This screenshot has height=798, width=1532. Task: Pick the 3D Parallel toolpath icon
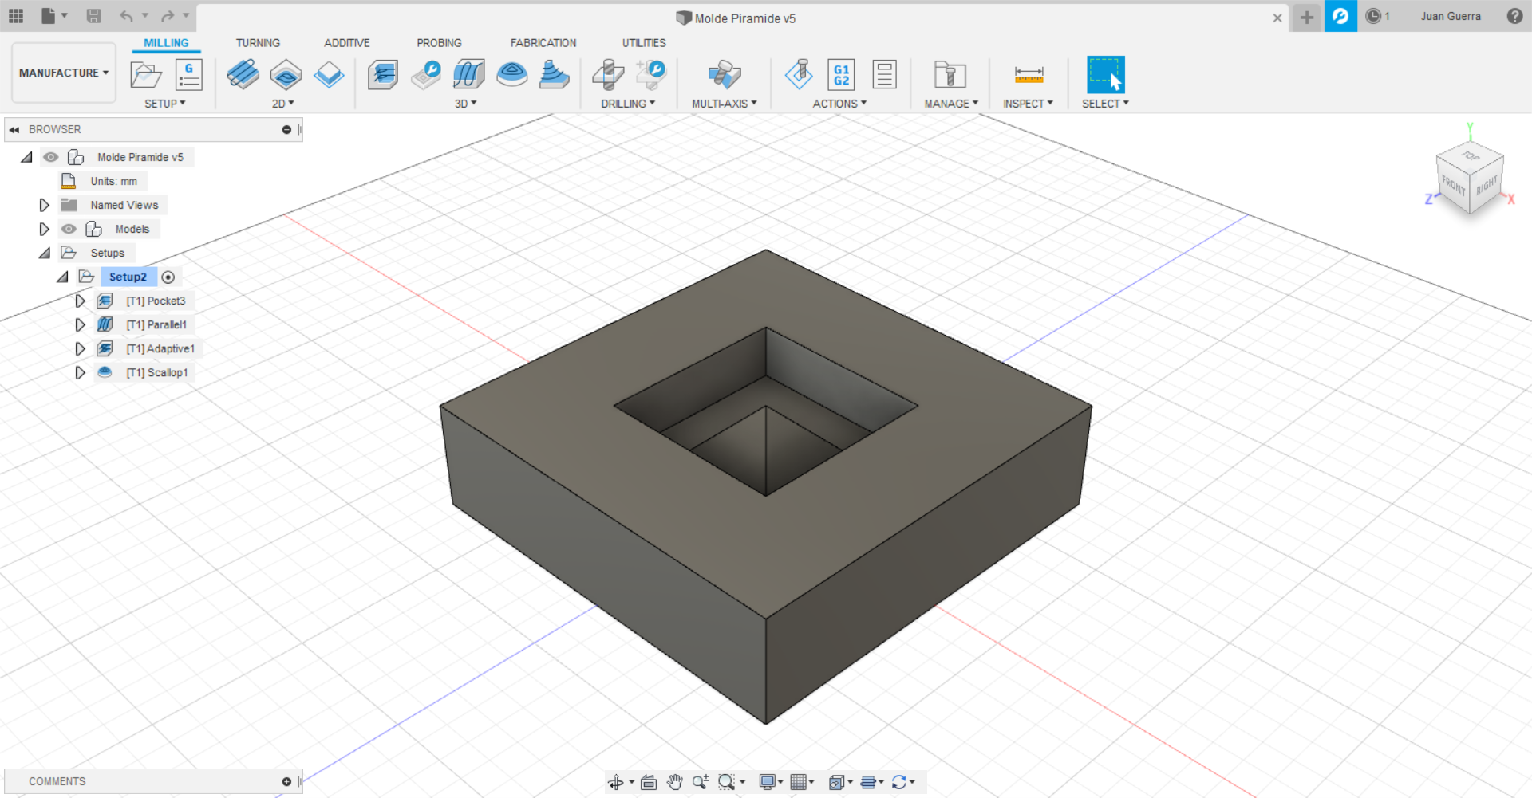[468, 75]
